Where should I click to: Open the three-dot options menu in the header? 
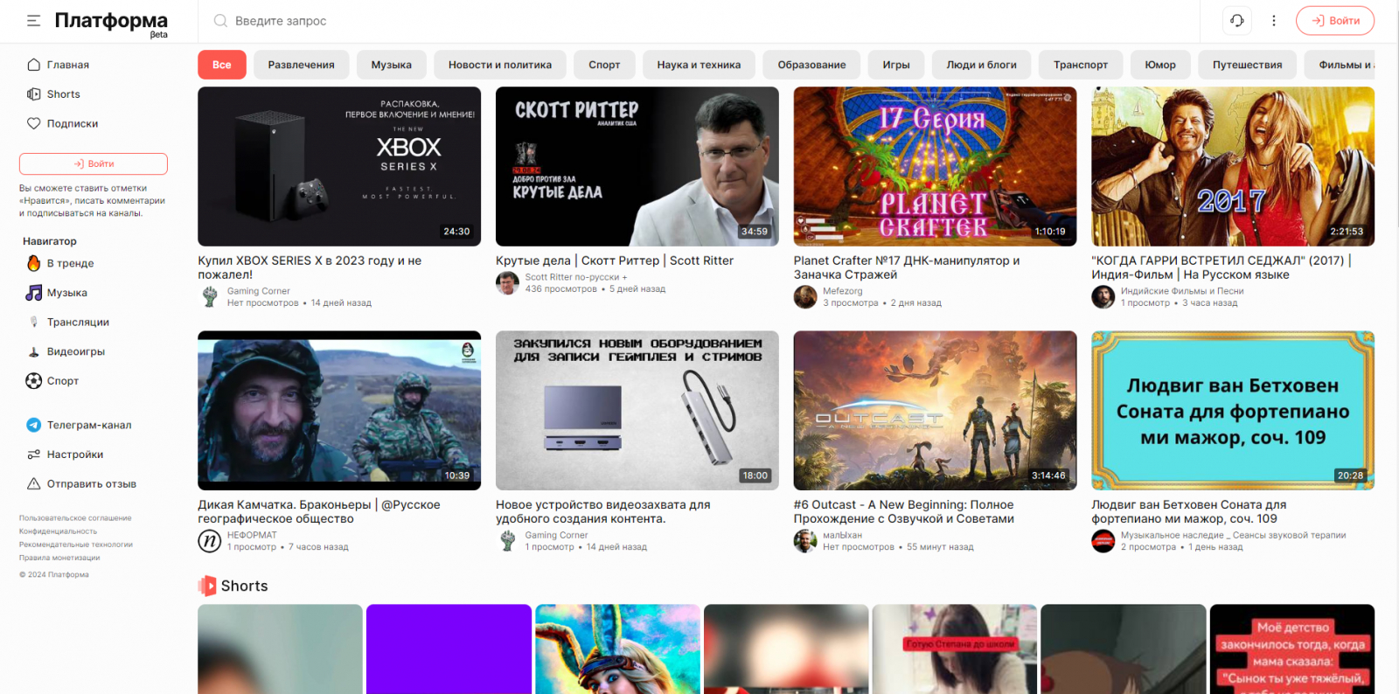click(1274, 20)
